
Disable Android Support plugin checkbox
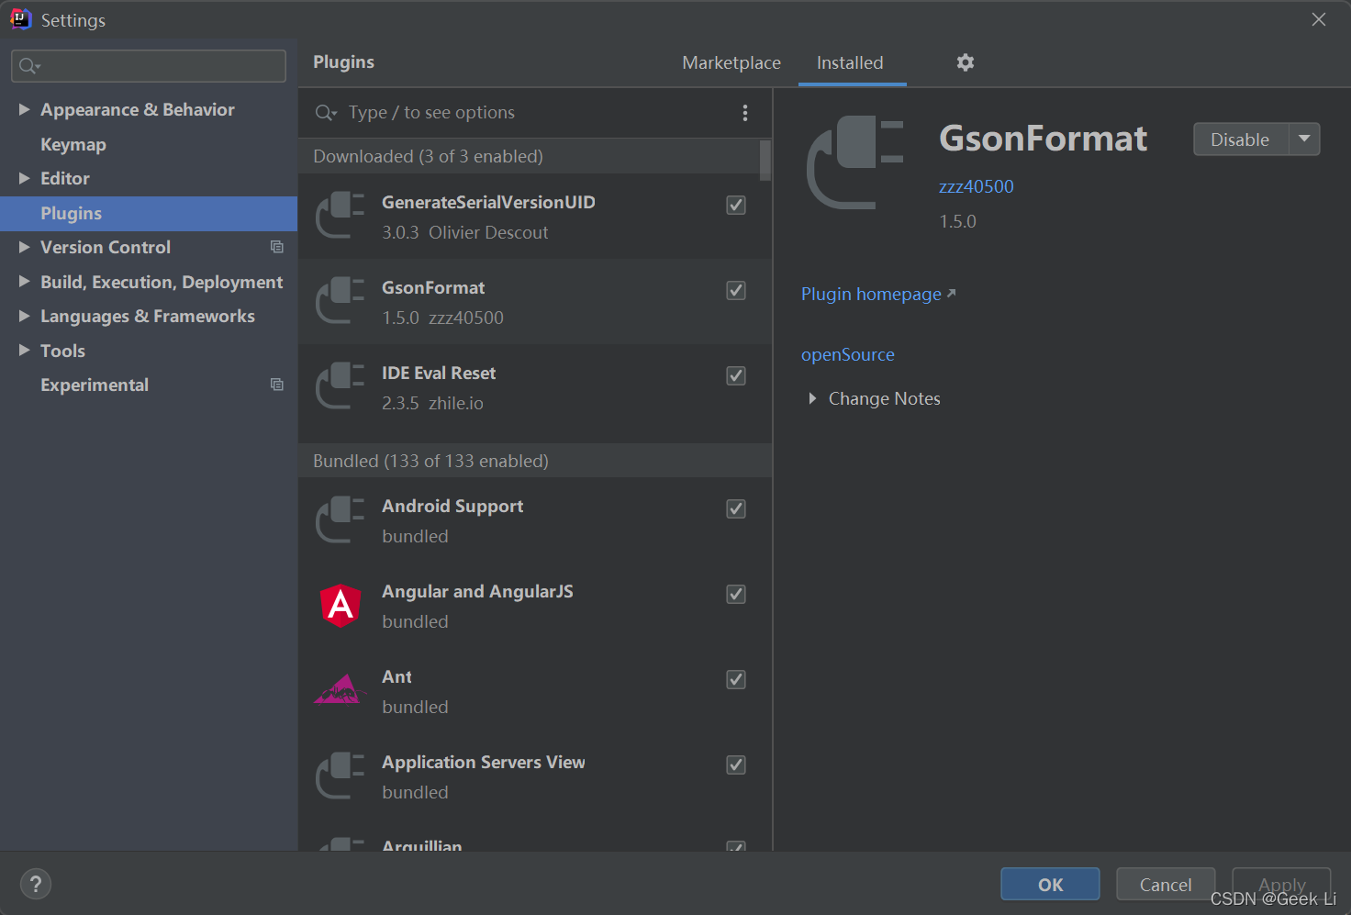pyautogui.click(x=736, y=508)
